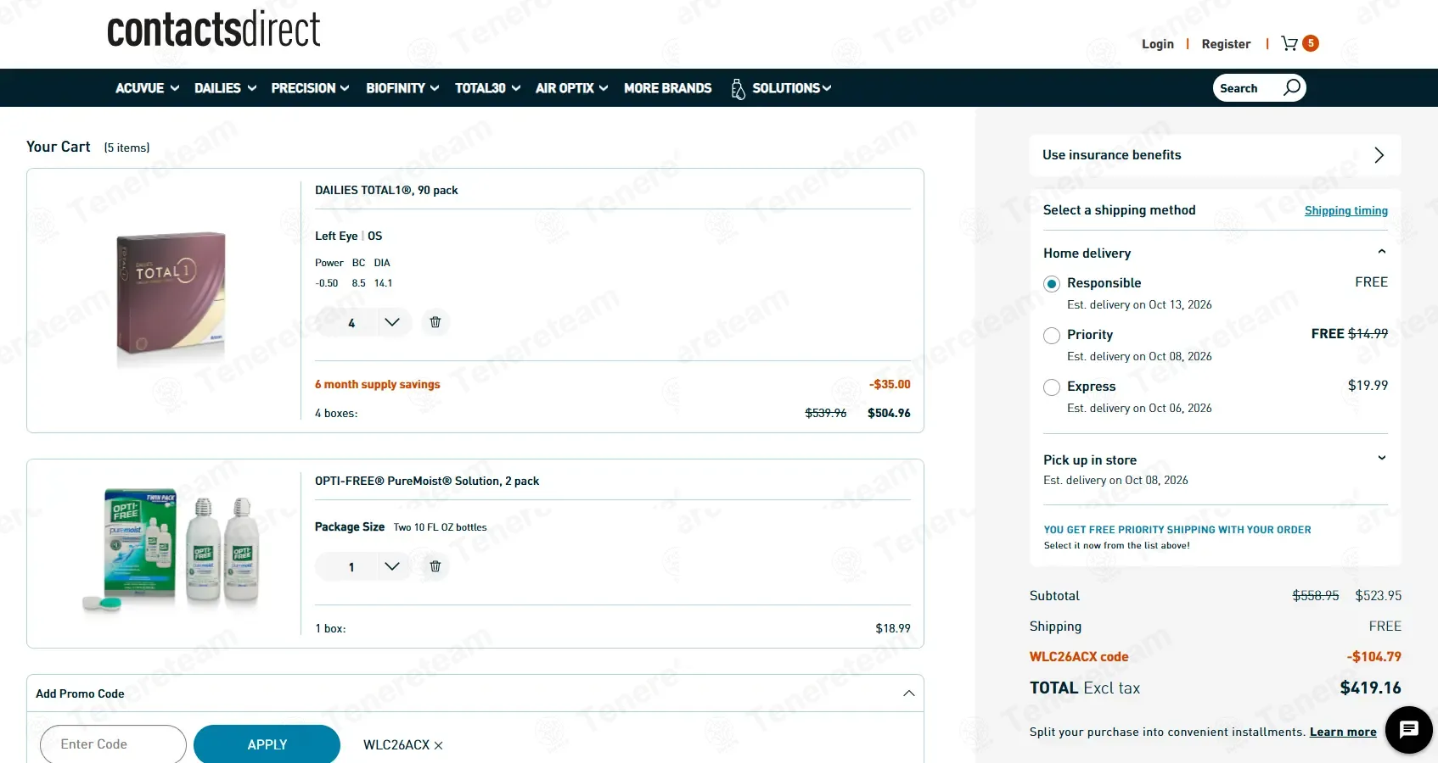
Task: Open the AIR OPTIX menu
Action: pos(571,88)
